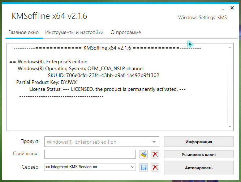241x182 pixels.
Task: Minimize the KMSoffline window
Action: [x=221, y=6]
